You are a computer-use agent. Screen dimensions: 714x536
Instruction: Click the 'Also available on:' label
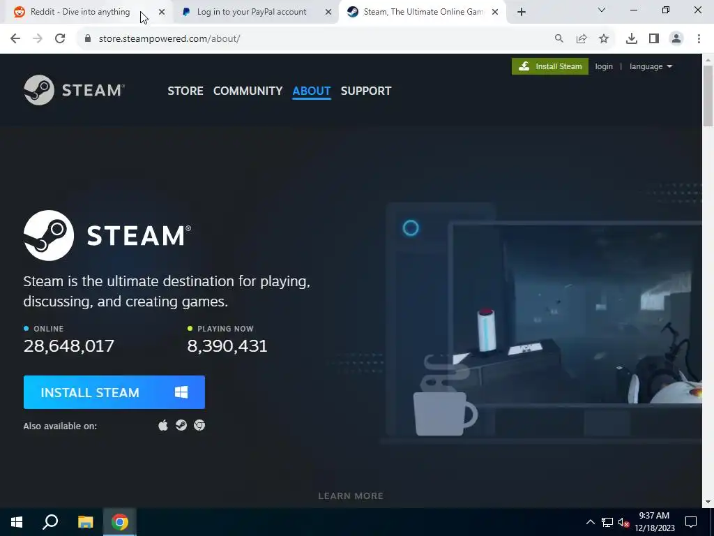[60, 426]
